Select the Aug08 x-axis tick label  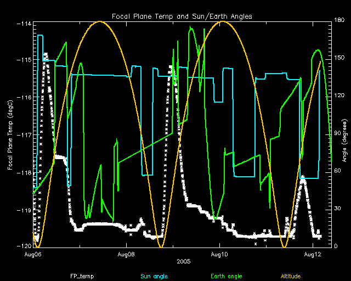(x=126, y=255)
